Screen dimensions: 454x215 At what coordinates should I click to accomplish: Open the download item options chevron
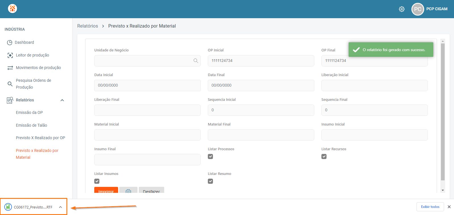[x=60, y=207]
